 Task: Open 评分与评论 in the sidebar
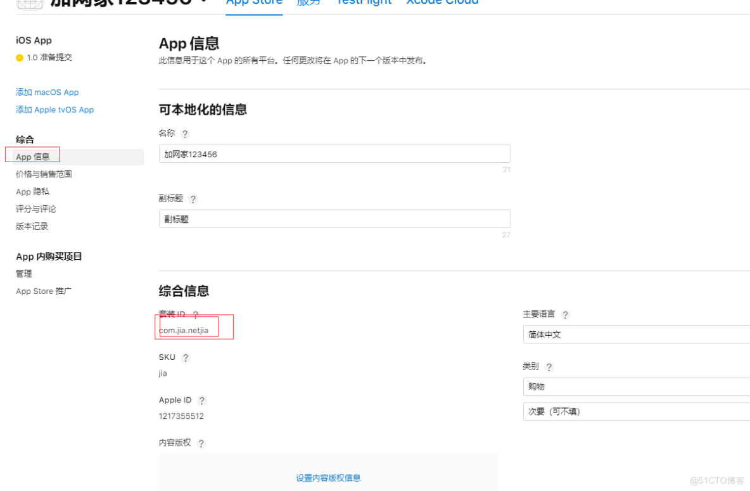[x=36, y=209]
